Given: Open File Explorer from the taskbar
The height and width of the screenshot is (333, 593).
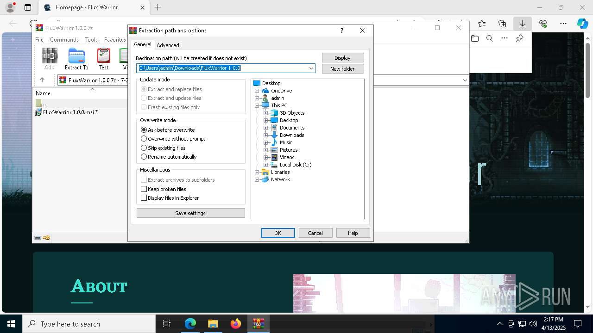Looking at the screenshot, I should (213, 324).
